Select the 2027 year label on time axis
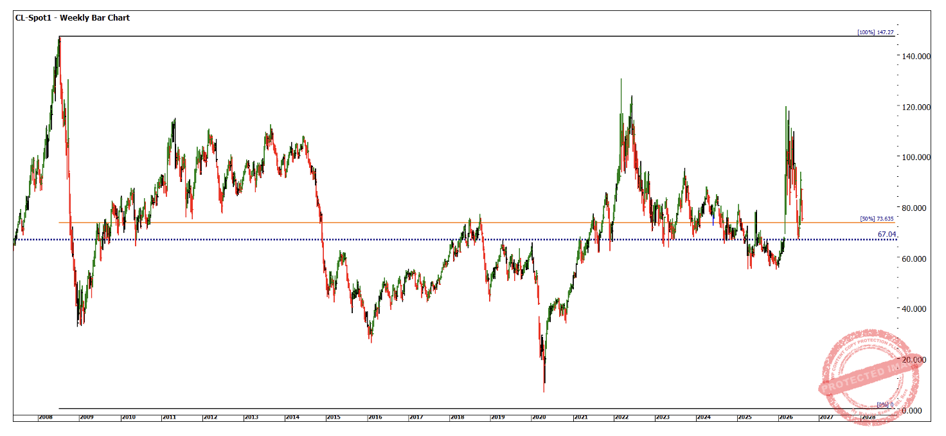The image size is (946, 436). click(827, 417)
